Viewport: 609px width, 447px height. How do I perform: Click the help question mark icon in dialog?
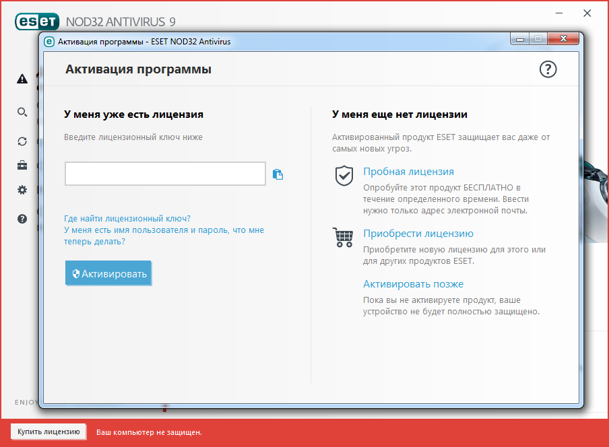coord(548,69)
